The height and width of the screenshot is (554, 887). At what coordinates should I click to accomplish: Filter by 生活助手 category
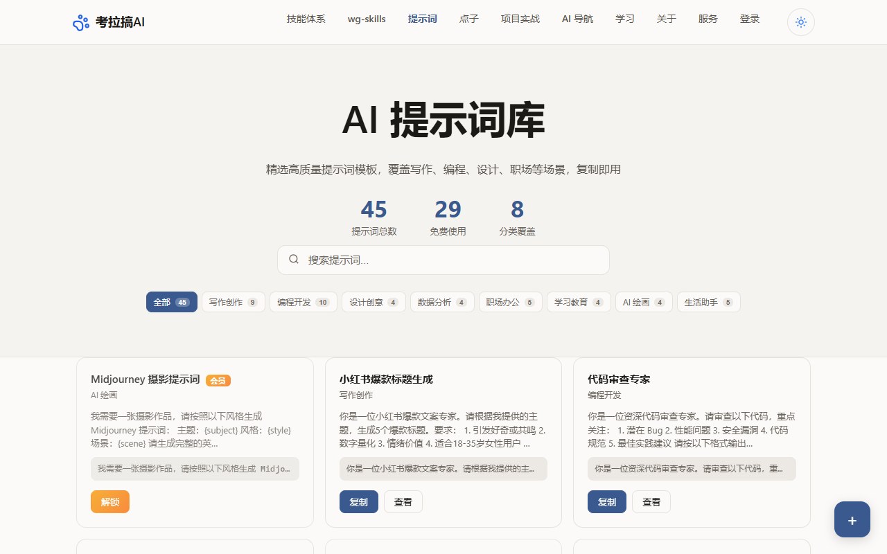coord(709,302)
